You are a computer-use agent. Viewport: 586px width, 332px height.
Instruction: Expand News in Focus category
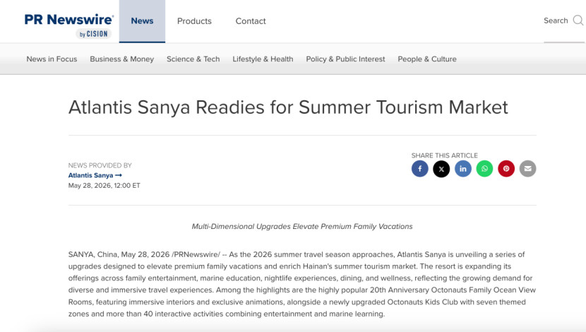pyautogui.click(x=52, y=59)
